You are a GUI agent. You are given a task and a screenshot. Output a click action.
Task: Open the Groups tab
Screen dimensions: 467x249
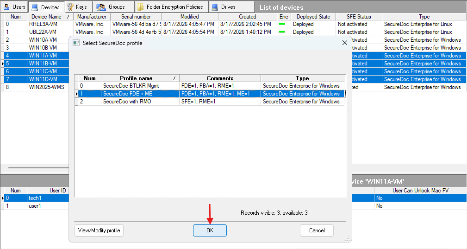pos(113,6)
